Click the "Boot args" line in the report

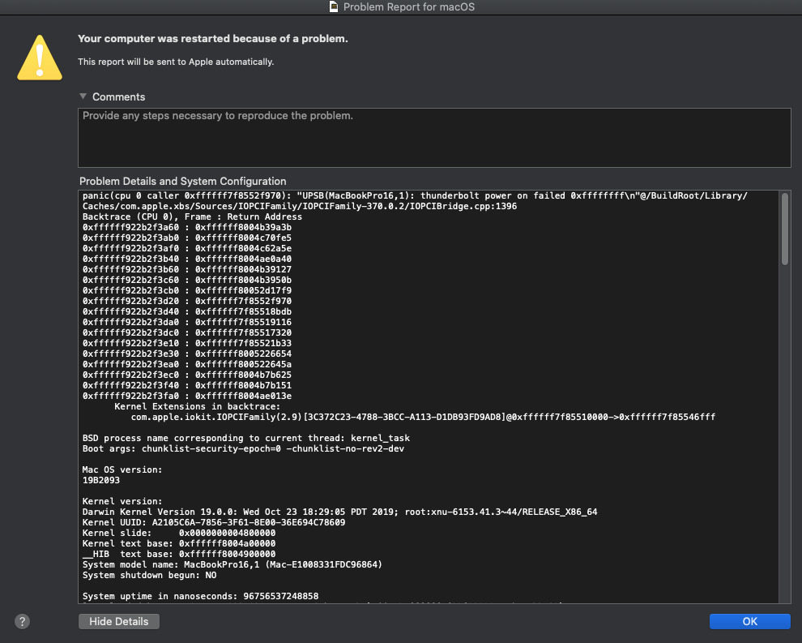pyautogui.click(x=243, y=448)
